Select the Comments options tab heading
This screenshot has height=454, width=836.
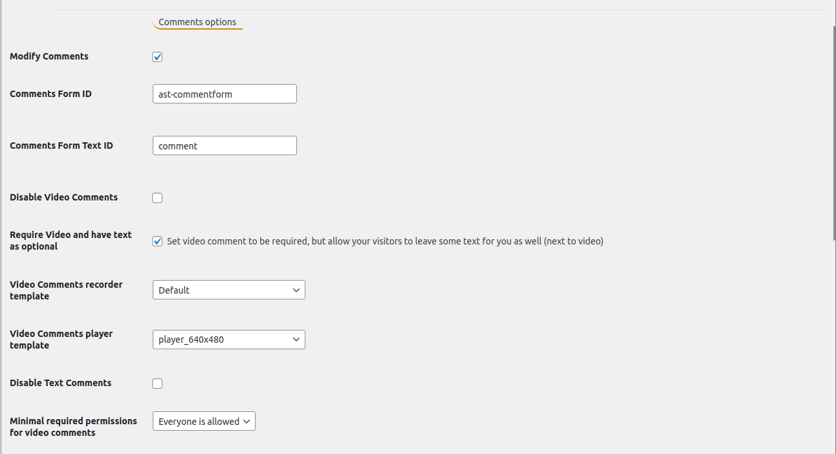[x=197, y=22]
